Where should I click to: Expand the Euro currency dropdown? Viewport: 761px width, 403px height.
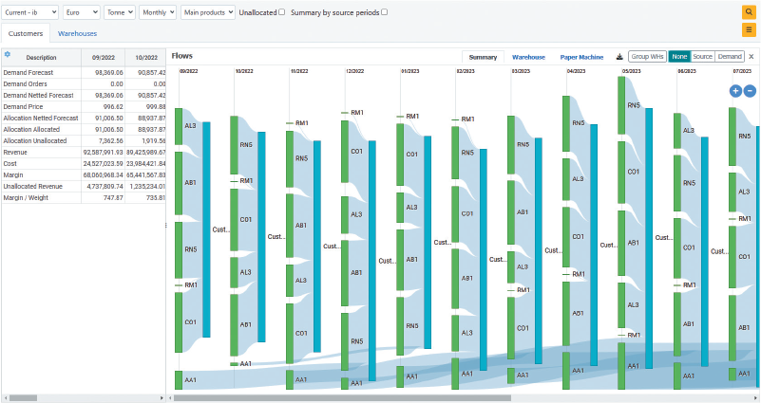coord(81,12)
